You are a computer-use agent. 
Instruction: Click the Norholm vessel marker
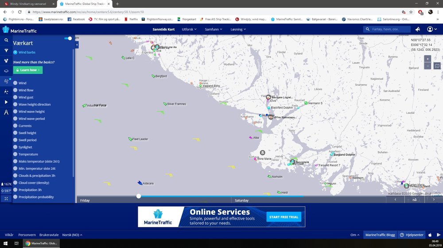click(x=269, y=177)
